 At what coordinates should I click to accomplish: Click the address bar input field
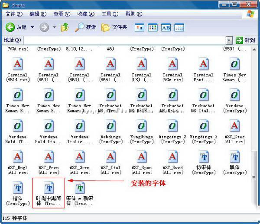click(125, 40)
